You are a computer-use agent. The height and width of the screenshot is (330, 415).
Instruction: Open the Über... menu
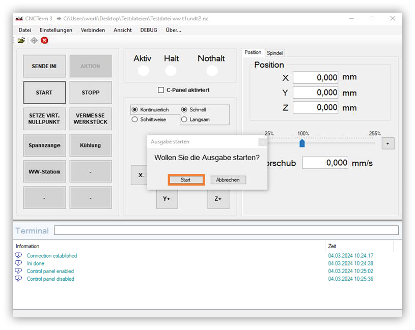[173, 30]
